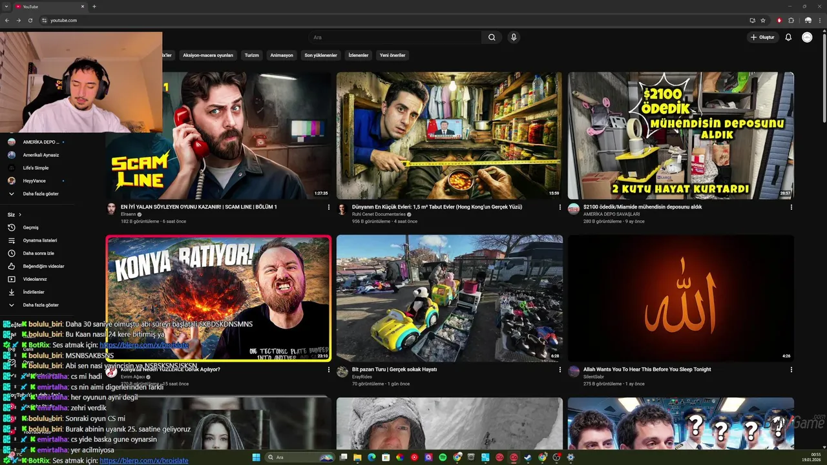
Task: Select the İzlenenler filter chip
Action: tap(359, 56)
